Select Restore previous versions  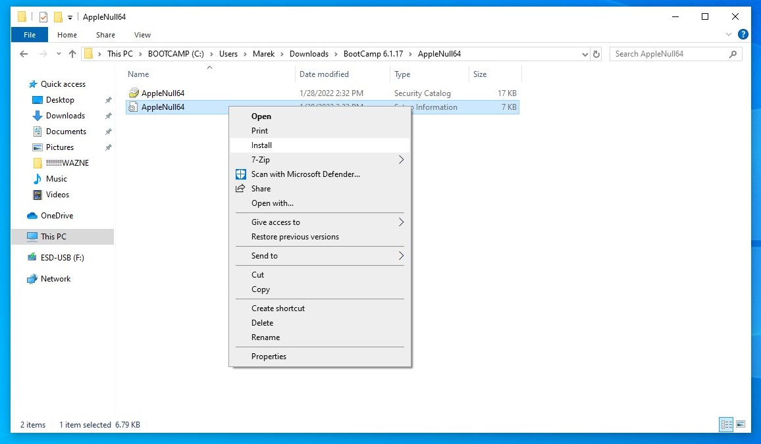(320, 237)
